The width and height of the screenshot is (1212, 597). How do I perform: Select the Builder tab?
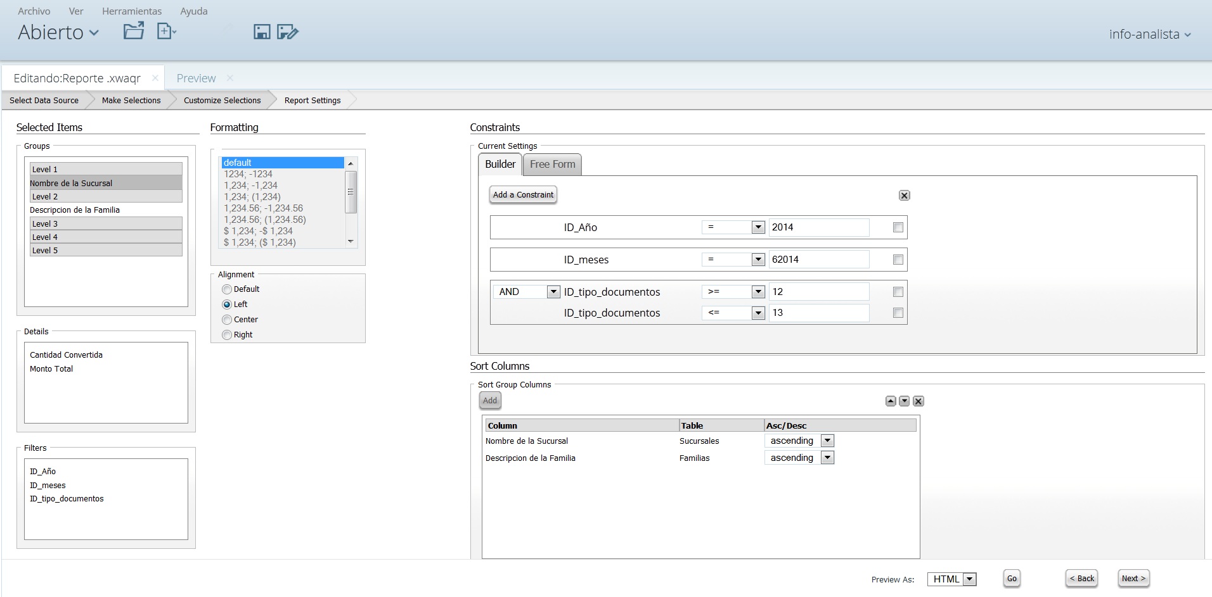500,165
